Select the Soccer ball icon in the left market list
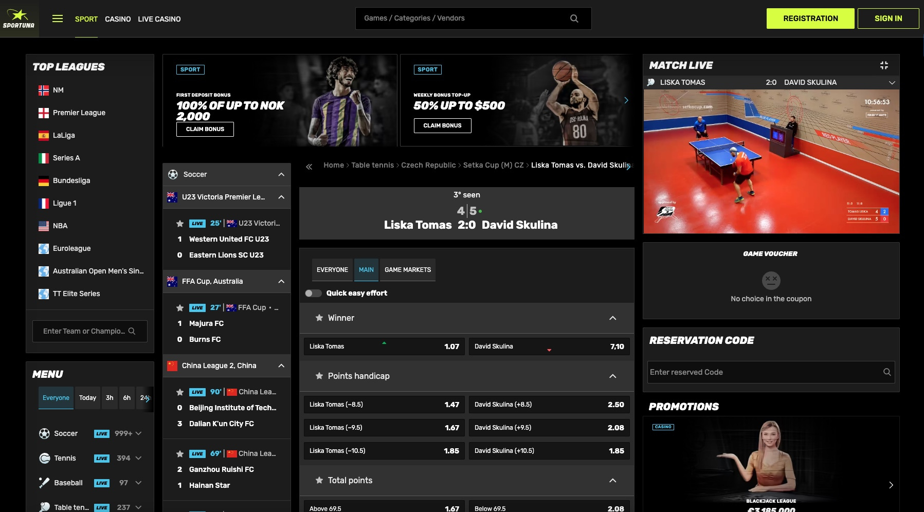 pos(172,174)
